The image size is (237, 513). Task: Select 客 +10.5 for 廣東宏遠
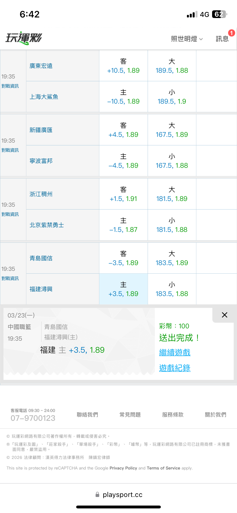pos(123,66)
